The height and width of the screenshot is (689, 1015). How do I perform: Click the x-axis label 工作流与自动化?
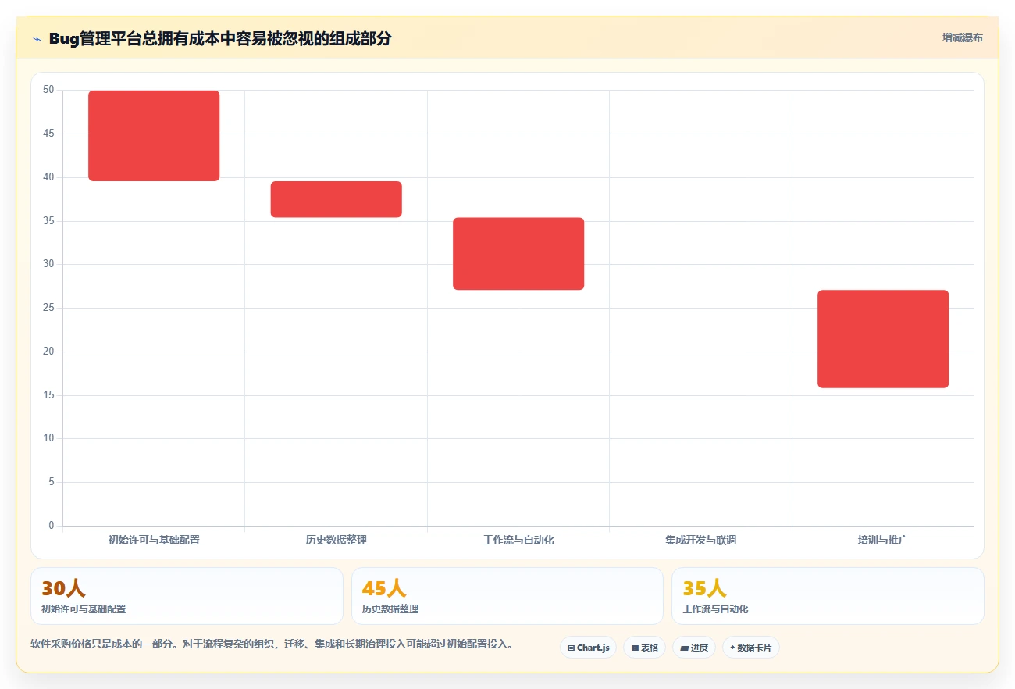[x=518, y=540]
